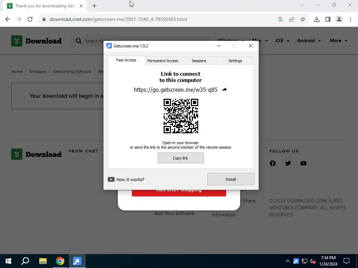The height and width of the screenshot is (268, 358).
Task: Click the taskbar search icon
Action: pyautogui.click(x=25, y=261)
